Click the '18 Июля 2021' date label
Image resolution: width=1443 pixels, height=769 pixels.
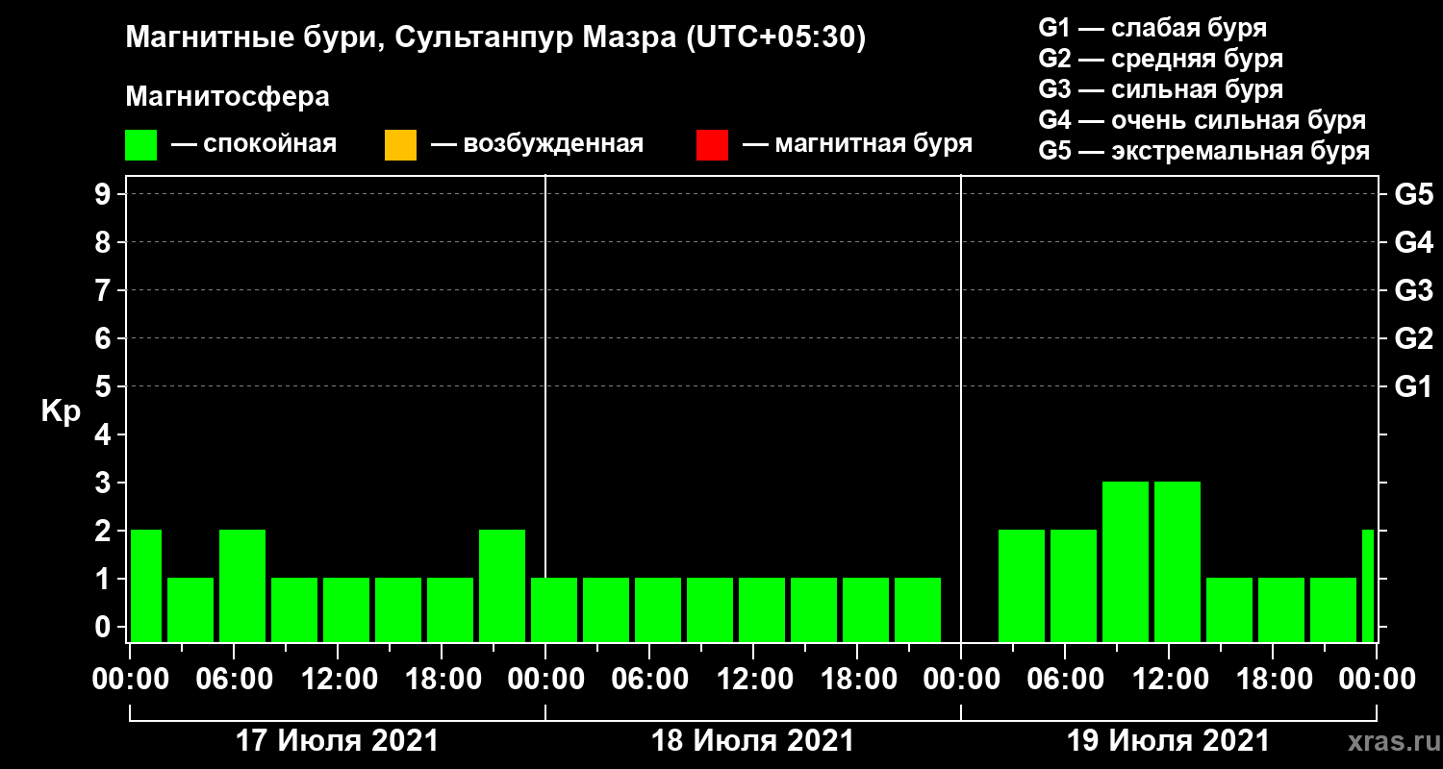point(752,741)
